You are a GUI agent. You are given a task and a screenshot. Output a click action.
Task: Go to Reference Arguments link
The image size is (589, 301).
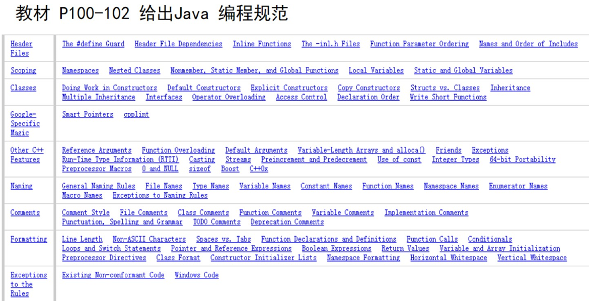[x=97, y=150]
